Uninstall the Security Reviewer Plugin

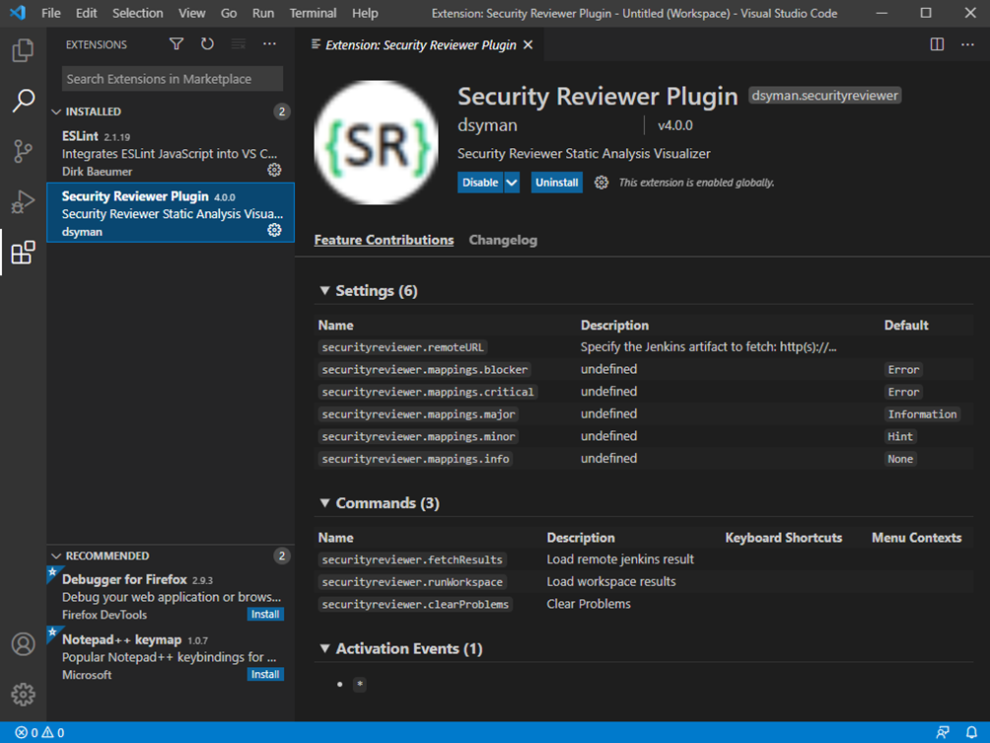(x=556, y=182)
